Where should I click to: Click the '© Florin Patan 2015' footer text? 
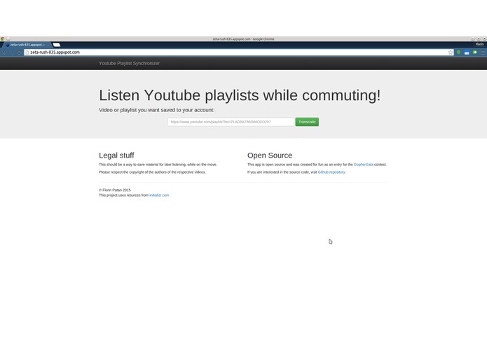coord(115,190)
